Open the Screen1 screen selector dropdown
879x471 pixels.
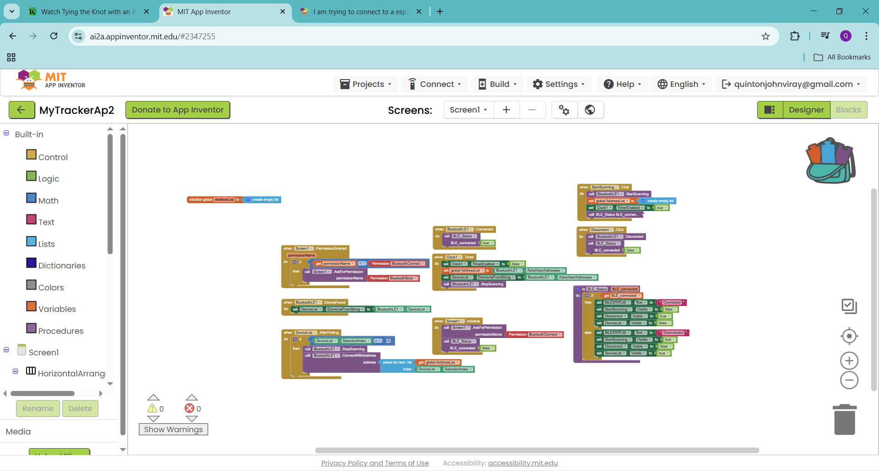[468, 110]
